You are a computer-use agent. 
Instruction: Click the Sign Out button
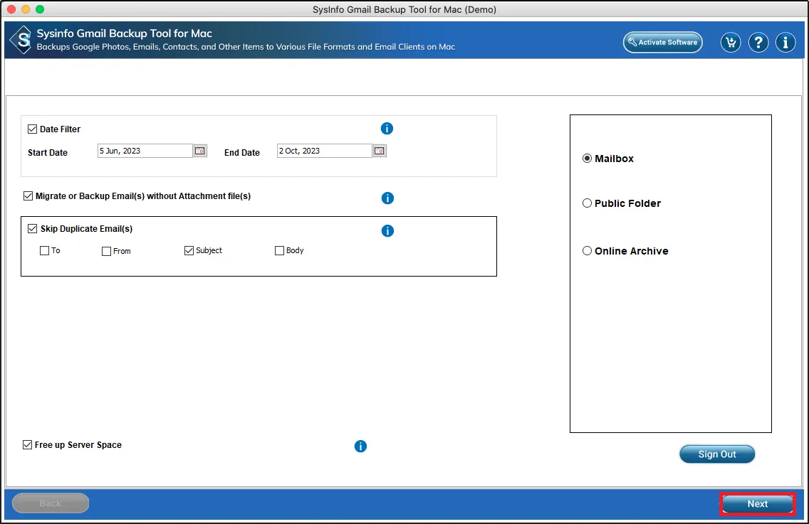716,454
